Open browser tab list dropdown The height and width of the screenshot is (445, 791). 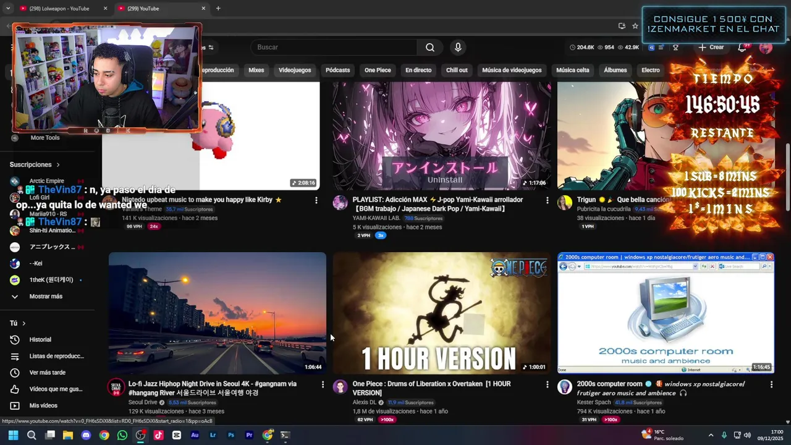click(x=7, y=9)
